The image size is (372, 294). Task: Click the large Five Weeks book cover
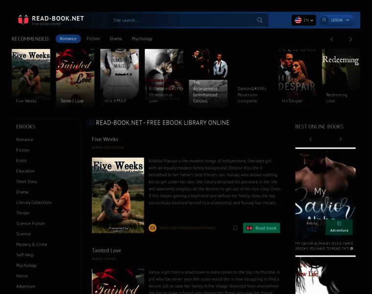pyautogui.click(x=118, y=195)
